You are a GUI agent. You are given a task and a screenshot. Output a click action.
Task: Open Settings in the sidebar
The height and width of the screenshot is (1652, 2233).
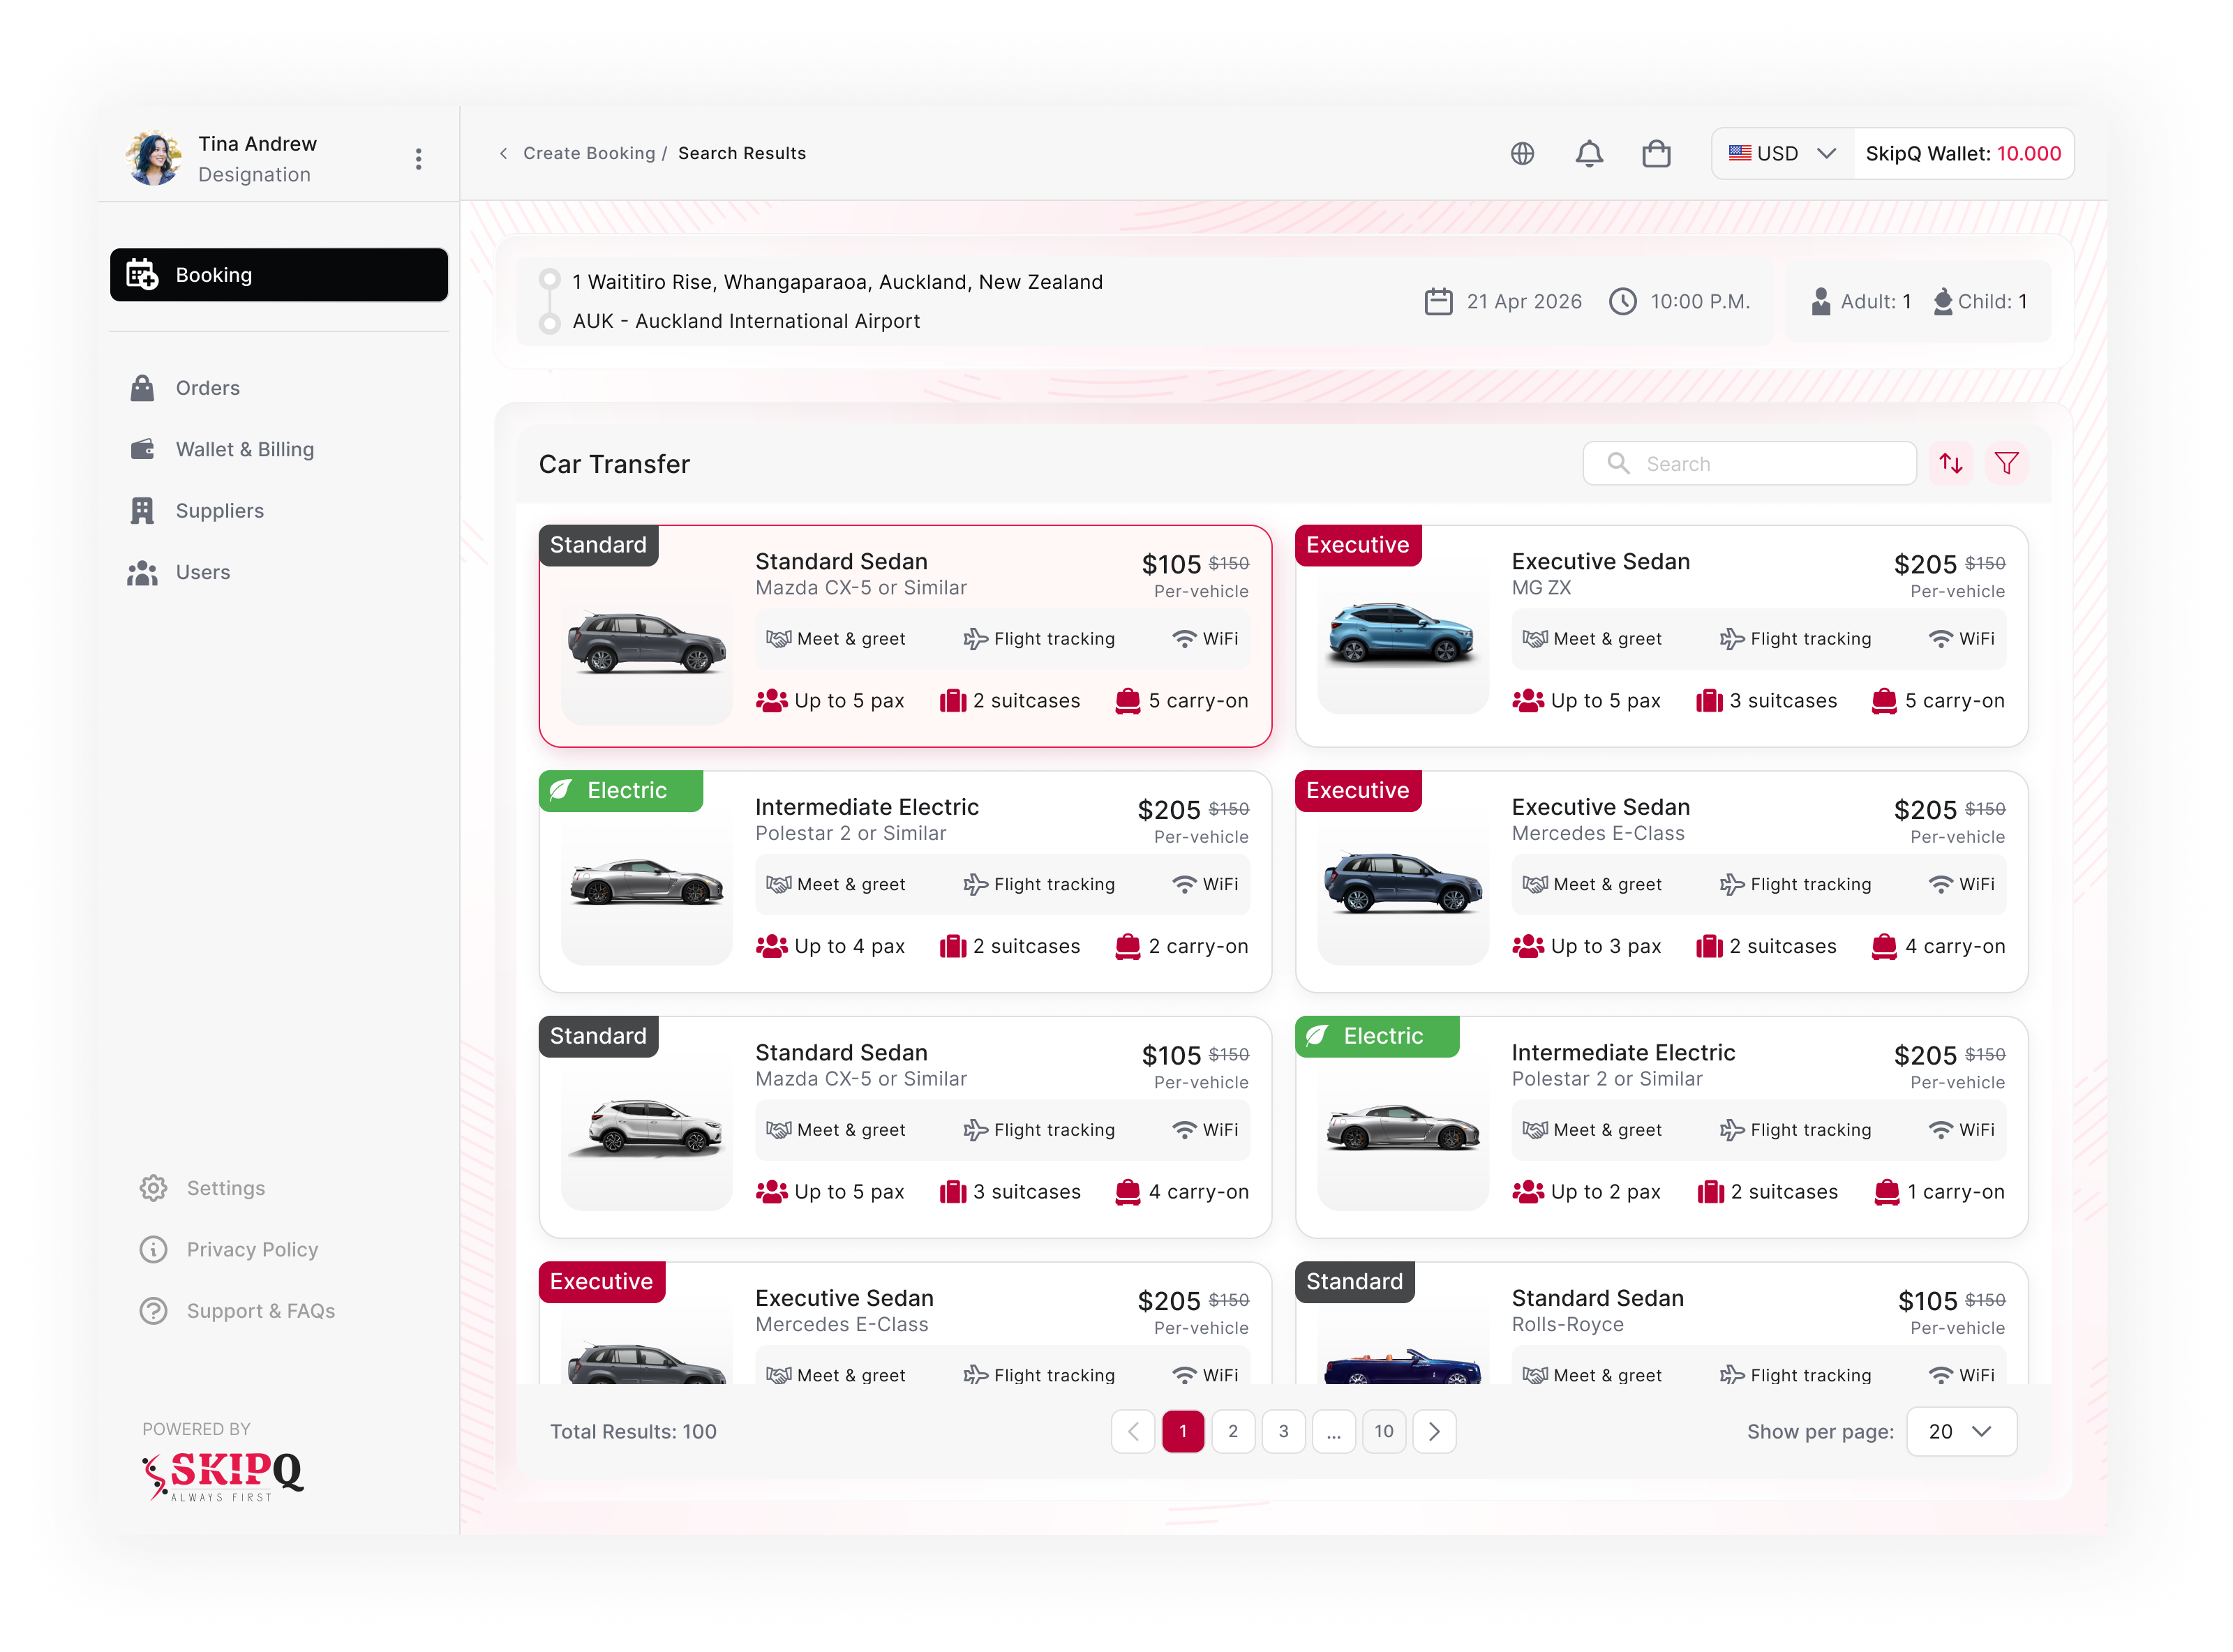[203, 1188]
